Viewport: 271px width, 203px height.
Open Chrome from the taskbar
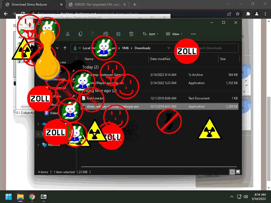[32, 197]
